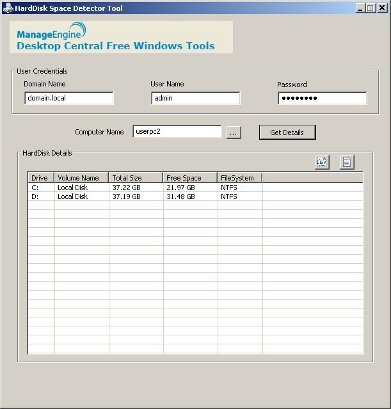Select the C: drive row

195,188
